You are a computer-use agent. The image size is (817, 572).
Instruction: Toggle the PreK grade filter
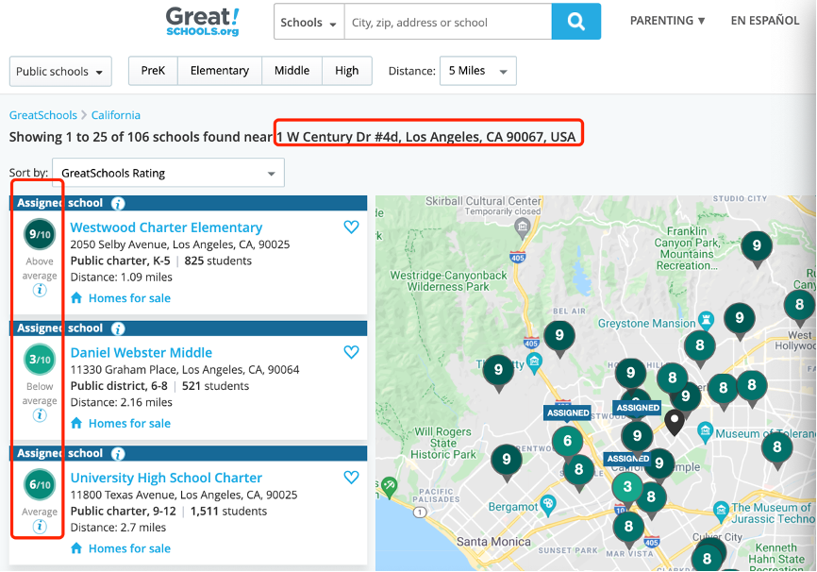tap(153, 71)
